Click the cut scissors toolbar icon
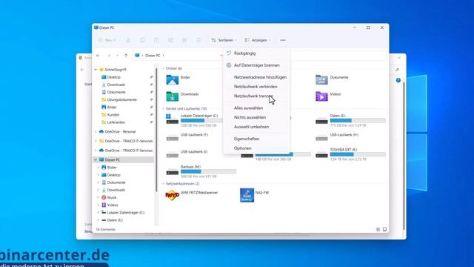 click(128, 40)
